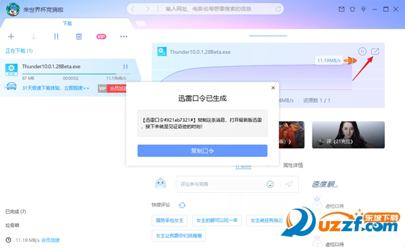The width and height of the screenshot is (405, 248).
Task: Select the generated 迅雷口令 message text
Action: click(202, 123)
